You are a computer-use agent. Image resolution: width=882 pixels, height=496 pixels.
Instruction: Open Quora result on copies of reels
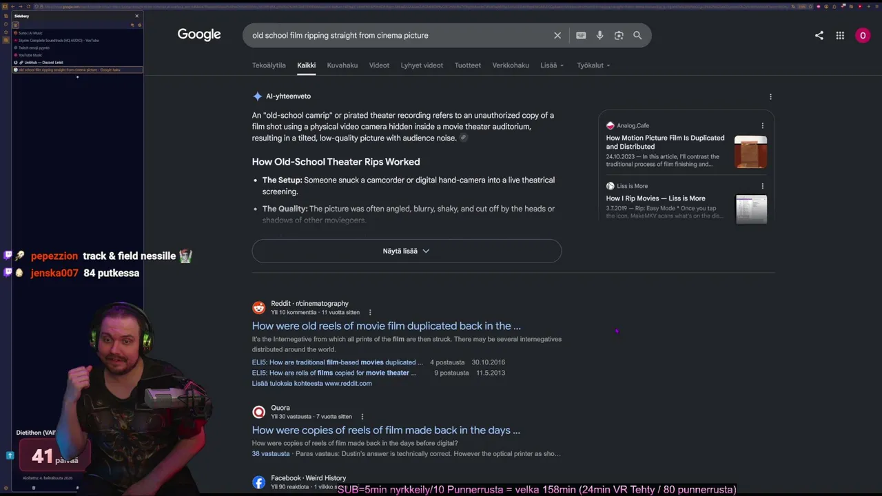[x=386, y=430]
